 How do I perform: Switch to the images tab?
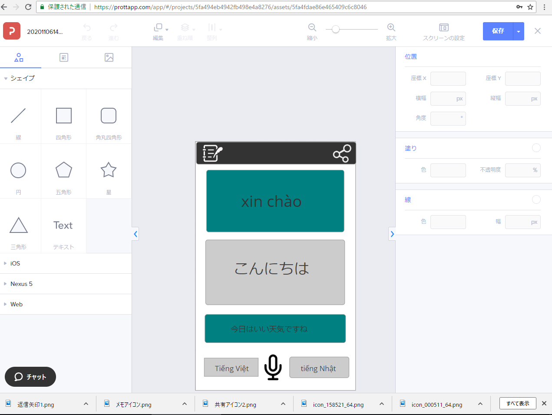point(109,57)
